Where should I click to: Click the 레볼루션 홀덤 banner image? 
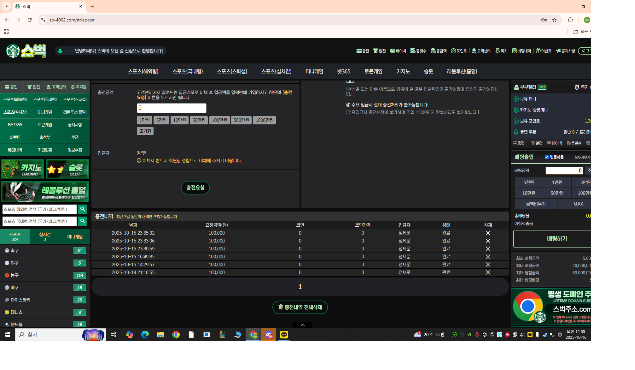pyautogui.click(x=45, y=192)
